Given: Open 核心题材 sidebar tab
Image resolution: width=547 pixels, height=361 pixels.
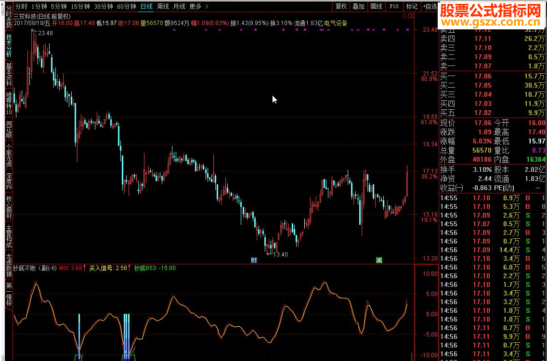Looking at the screenshot, I should pos(9,207).
